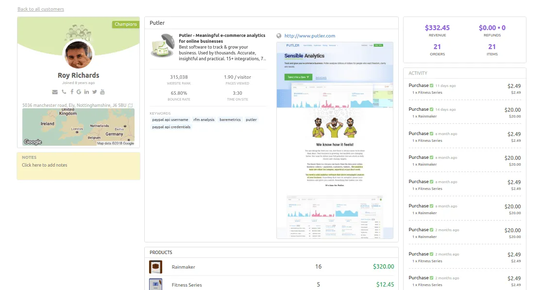
Task: Open Roy Richards' Facebook profile icon
Action: pyautogui.click(x=72, y=92)
